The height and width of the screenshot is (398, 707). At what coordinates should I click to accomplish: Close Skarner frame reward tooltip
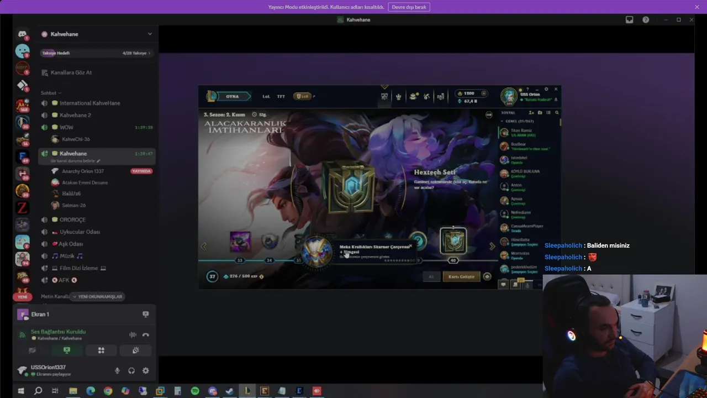pyautogui.click(x=410, y=246)
